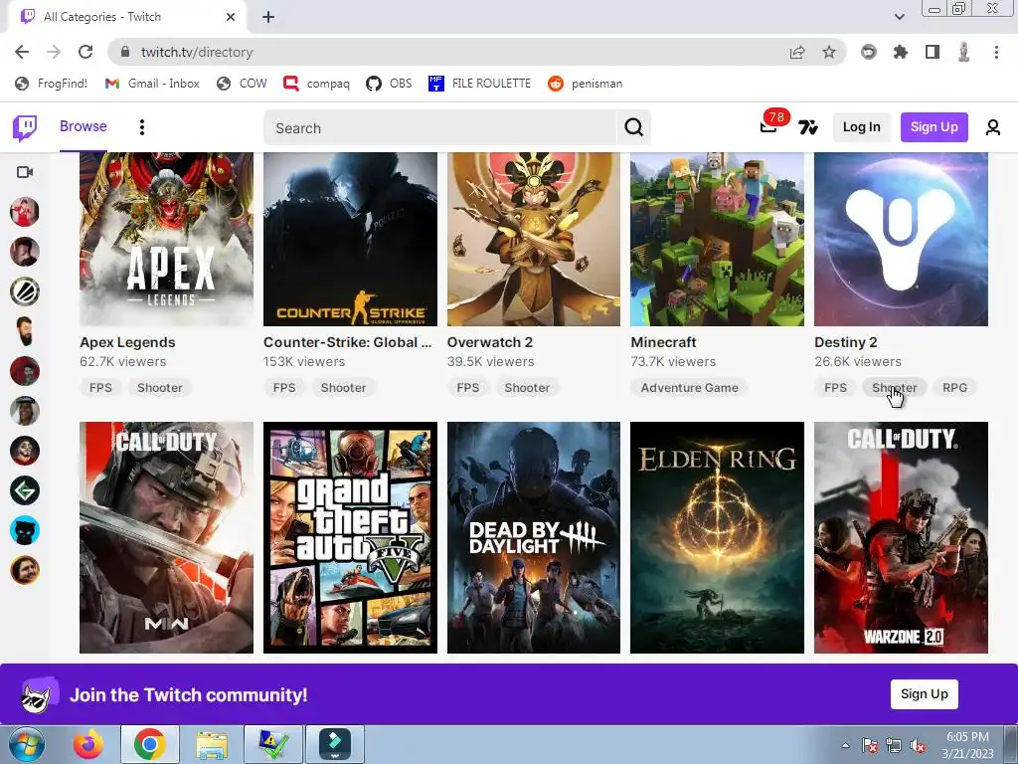Click the taskbar clock showing 6:05 PM

click(967, 745)
